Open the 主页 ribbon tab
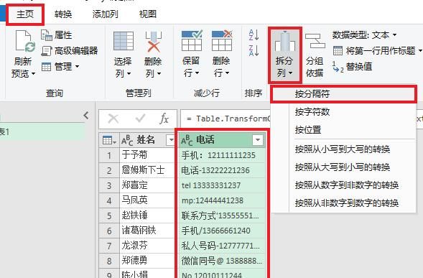 coord(25,14)
